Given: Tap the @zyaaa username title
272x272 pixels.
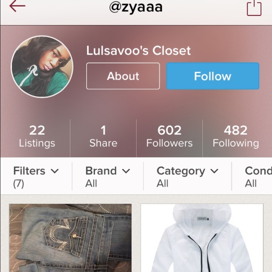Looking at the screenshot, I should (x=136, y=8).
